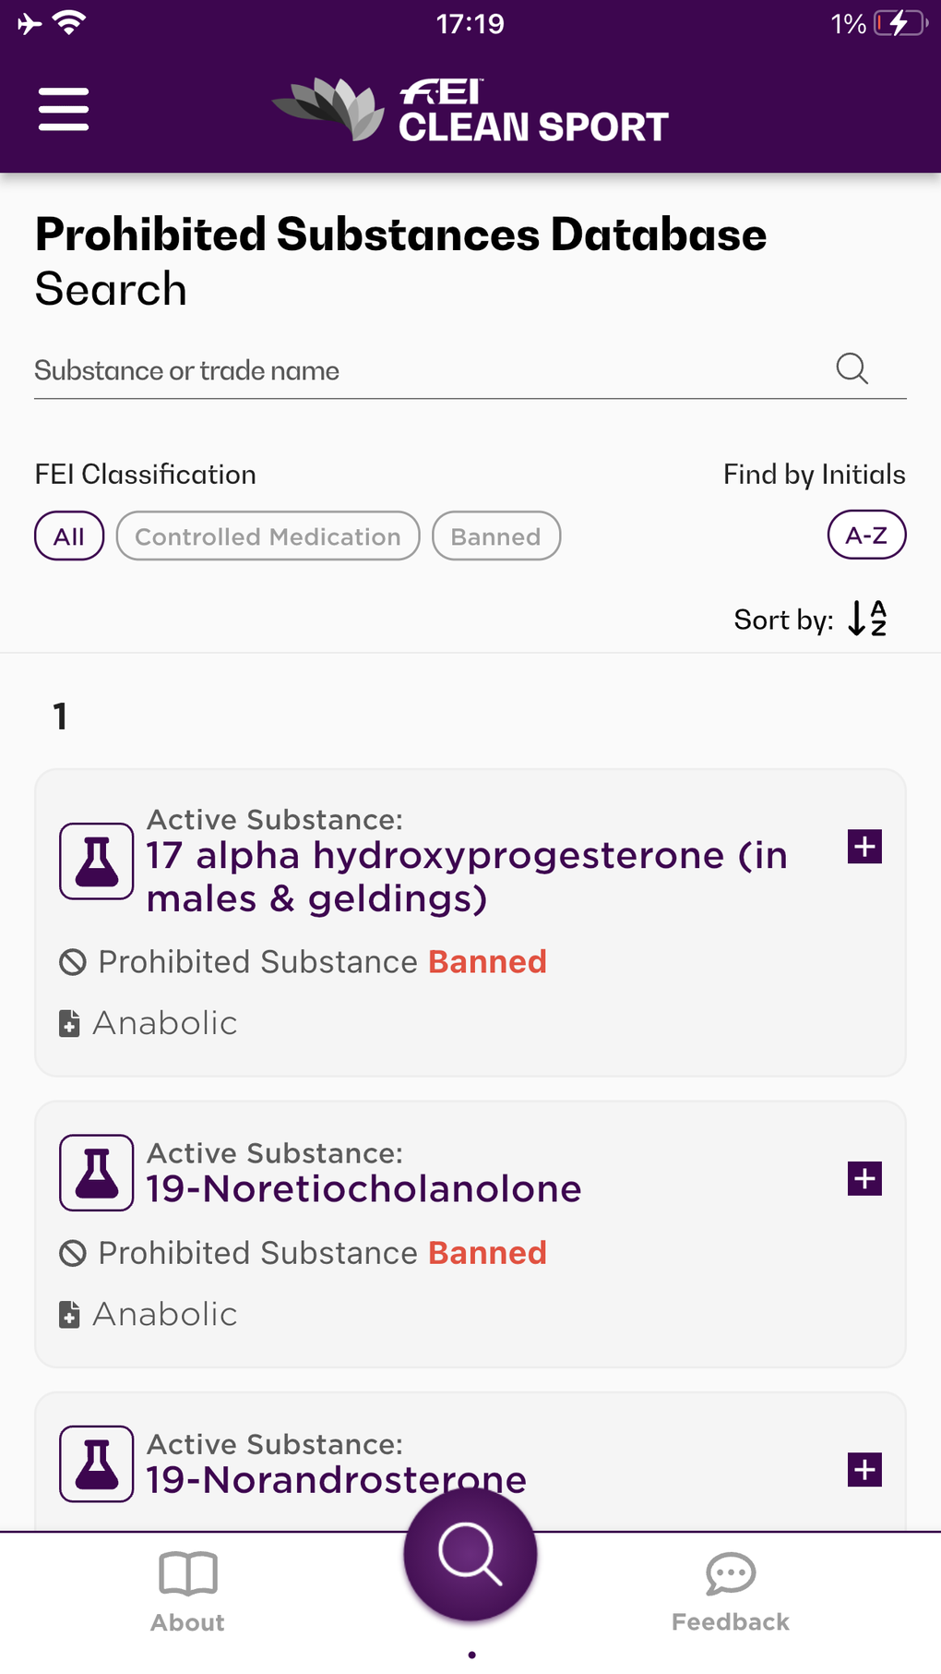Change sort order using the A-Z sort icon
The height and width of the screenshot is (1674, 941).
pos(865,618)
